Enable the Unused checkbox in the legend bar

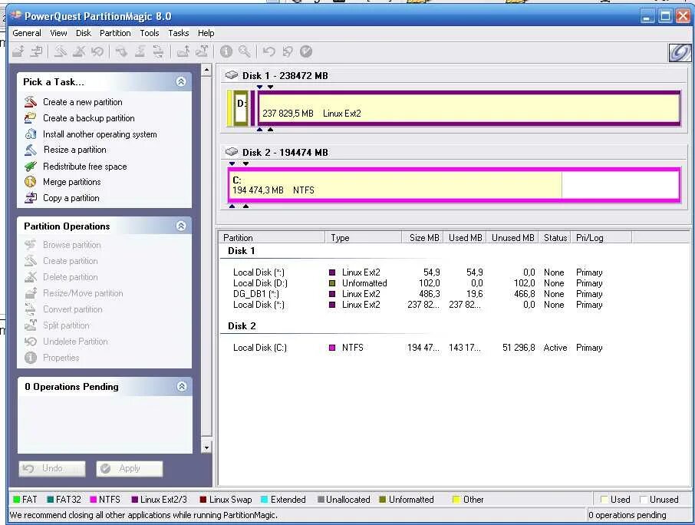tap(643, 499)
